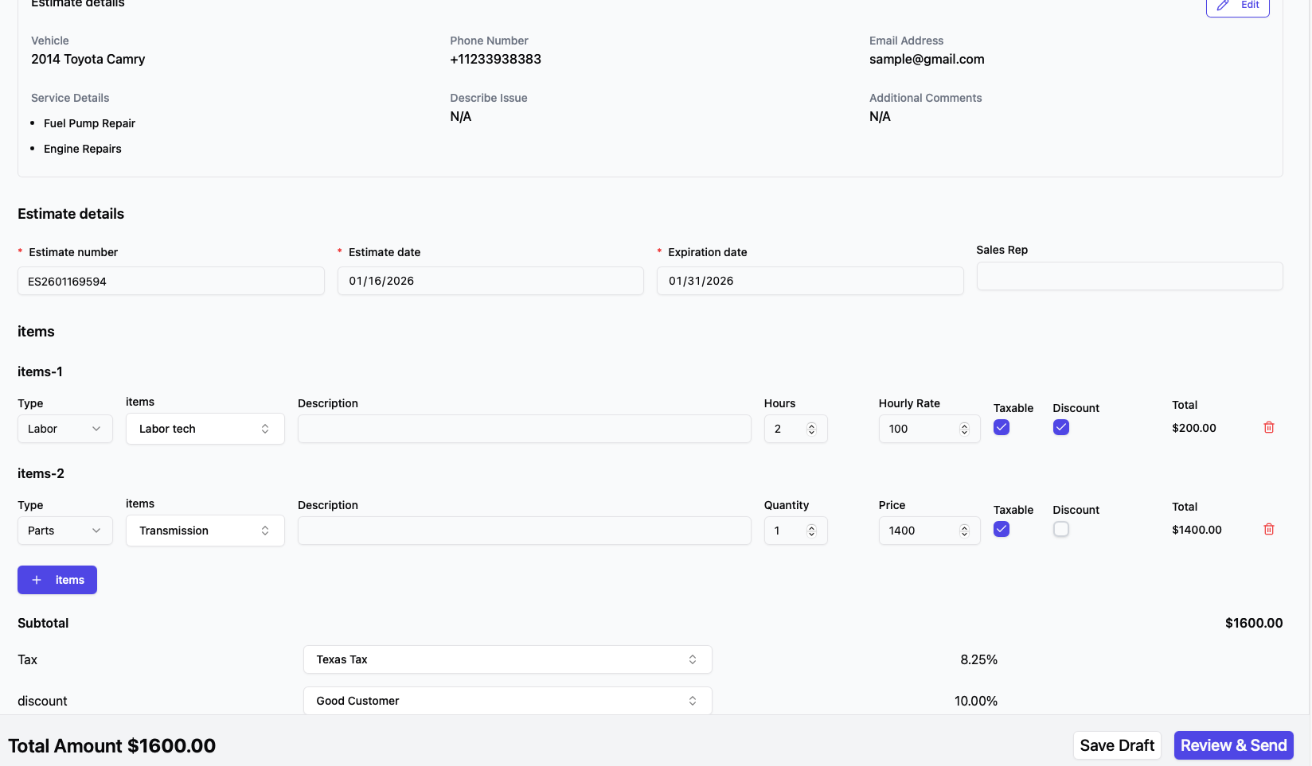Adjust Hourly Rate stepper arrows
This screenshot has height=766, width=1312.
[964, 429]
